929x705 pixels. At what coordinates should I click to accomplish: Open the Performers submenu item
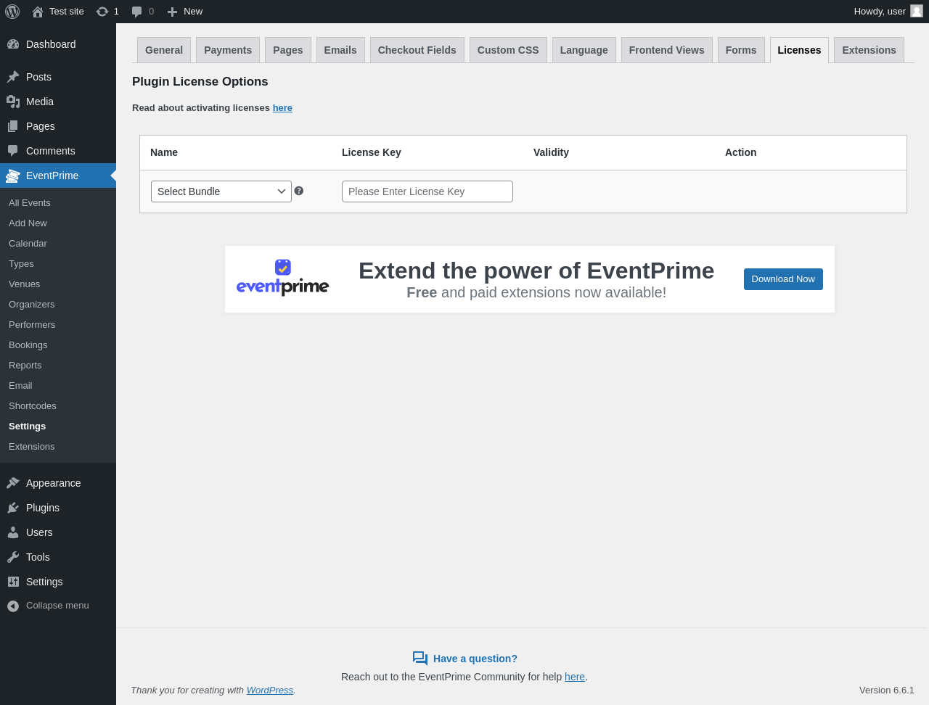pos(32,325)
